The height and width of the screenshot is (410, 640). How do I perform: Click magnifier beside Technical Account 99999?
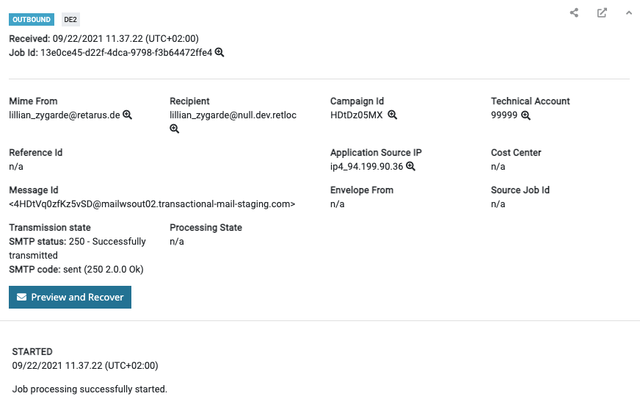pyautogui.click(x=526, y=115)
